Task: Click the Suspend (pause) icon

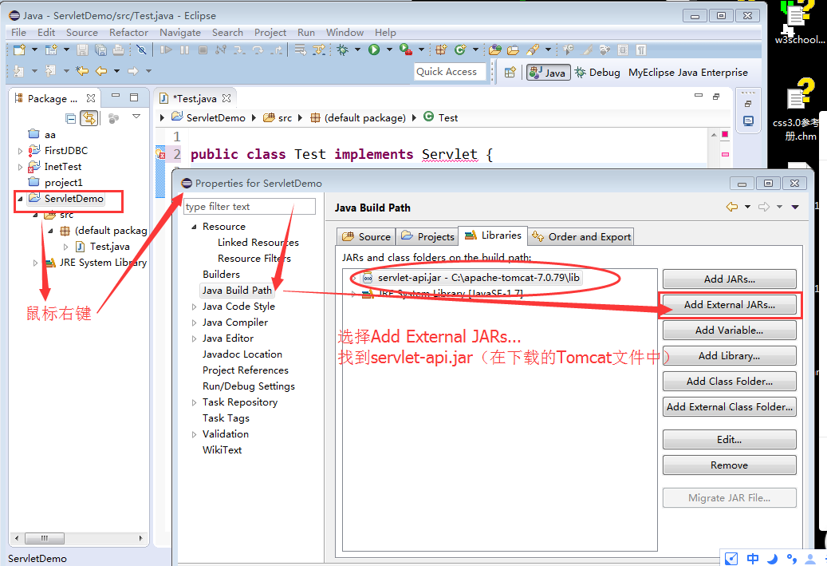Action: pyautogui.click(x=184, y=50)
